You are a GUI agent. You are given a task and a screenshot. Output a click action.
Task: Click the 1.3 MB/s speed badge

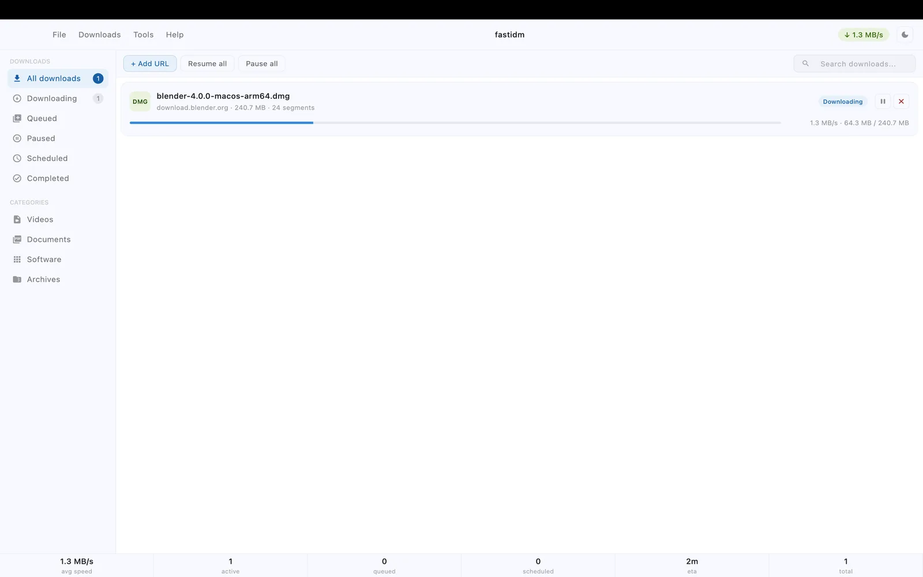[864, 35]
